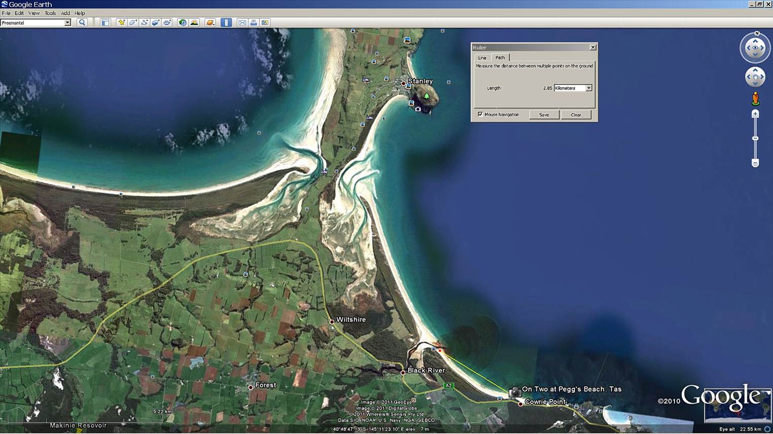Switch to the Line tab in Ruler

(482, 58)
